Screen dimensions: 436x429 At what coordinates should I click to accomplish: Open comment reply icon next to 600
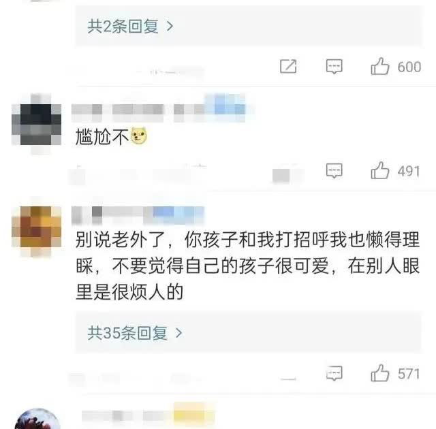tap(334, 66)
